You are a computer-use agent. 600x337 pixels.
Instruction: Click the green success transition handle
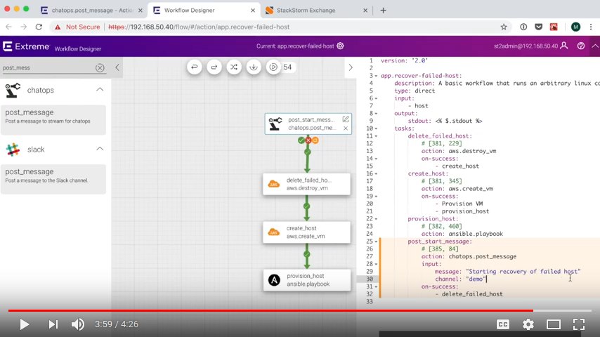click(x=301, y=140)
